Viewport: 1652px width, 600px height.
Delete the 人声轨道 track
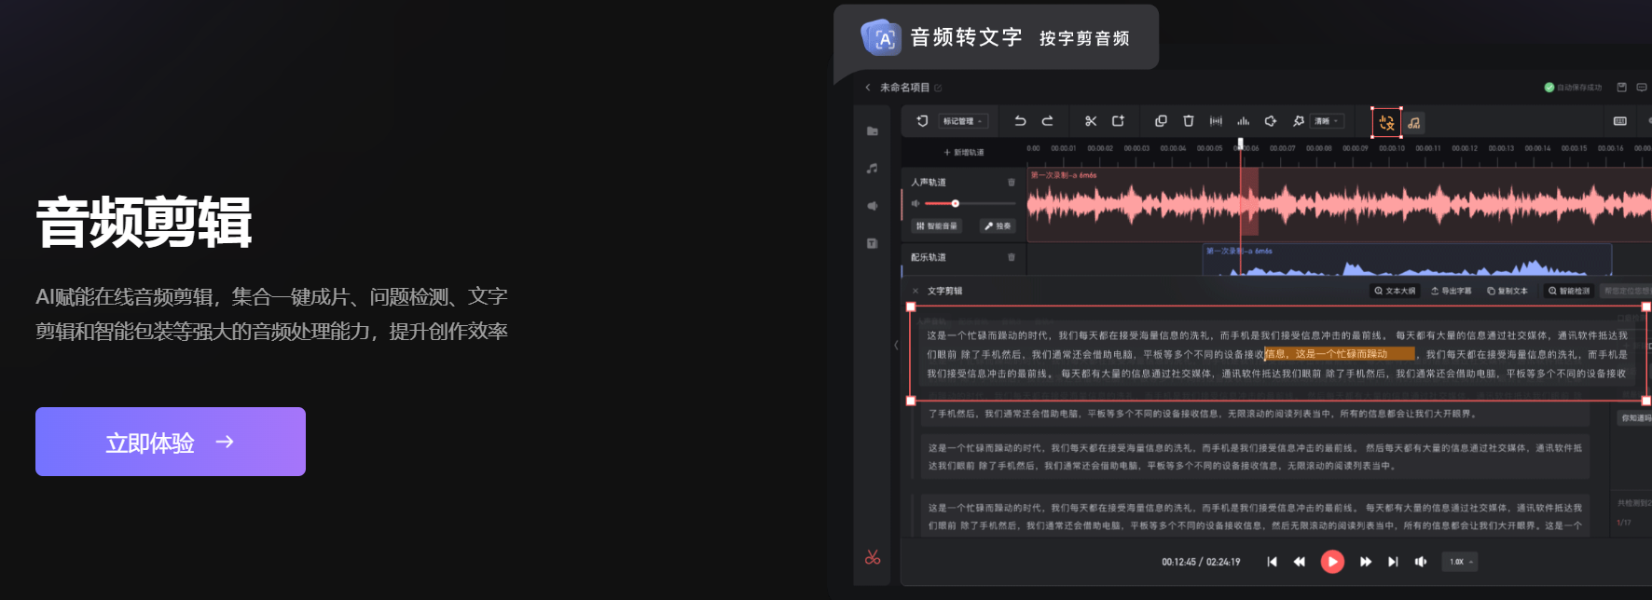coord(1012,182)
